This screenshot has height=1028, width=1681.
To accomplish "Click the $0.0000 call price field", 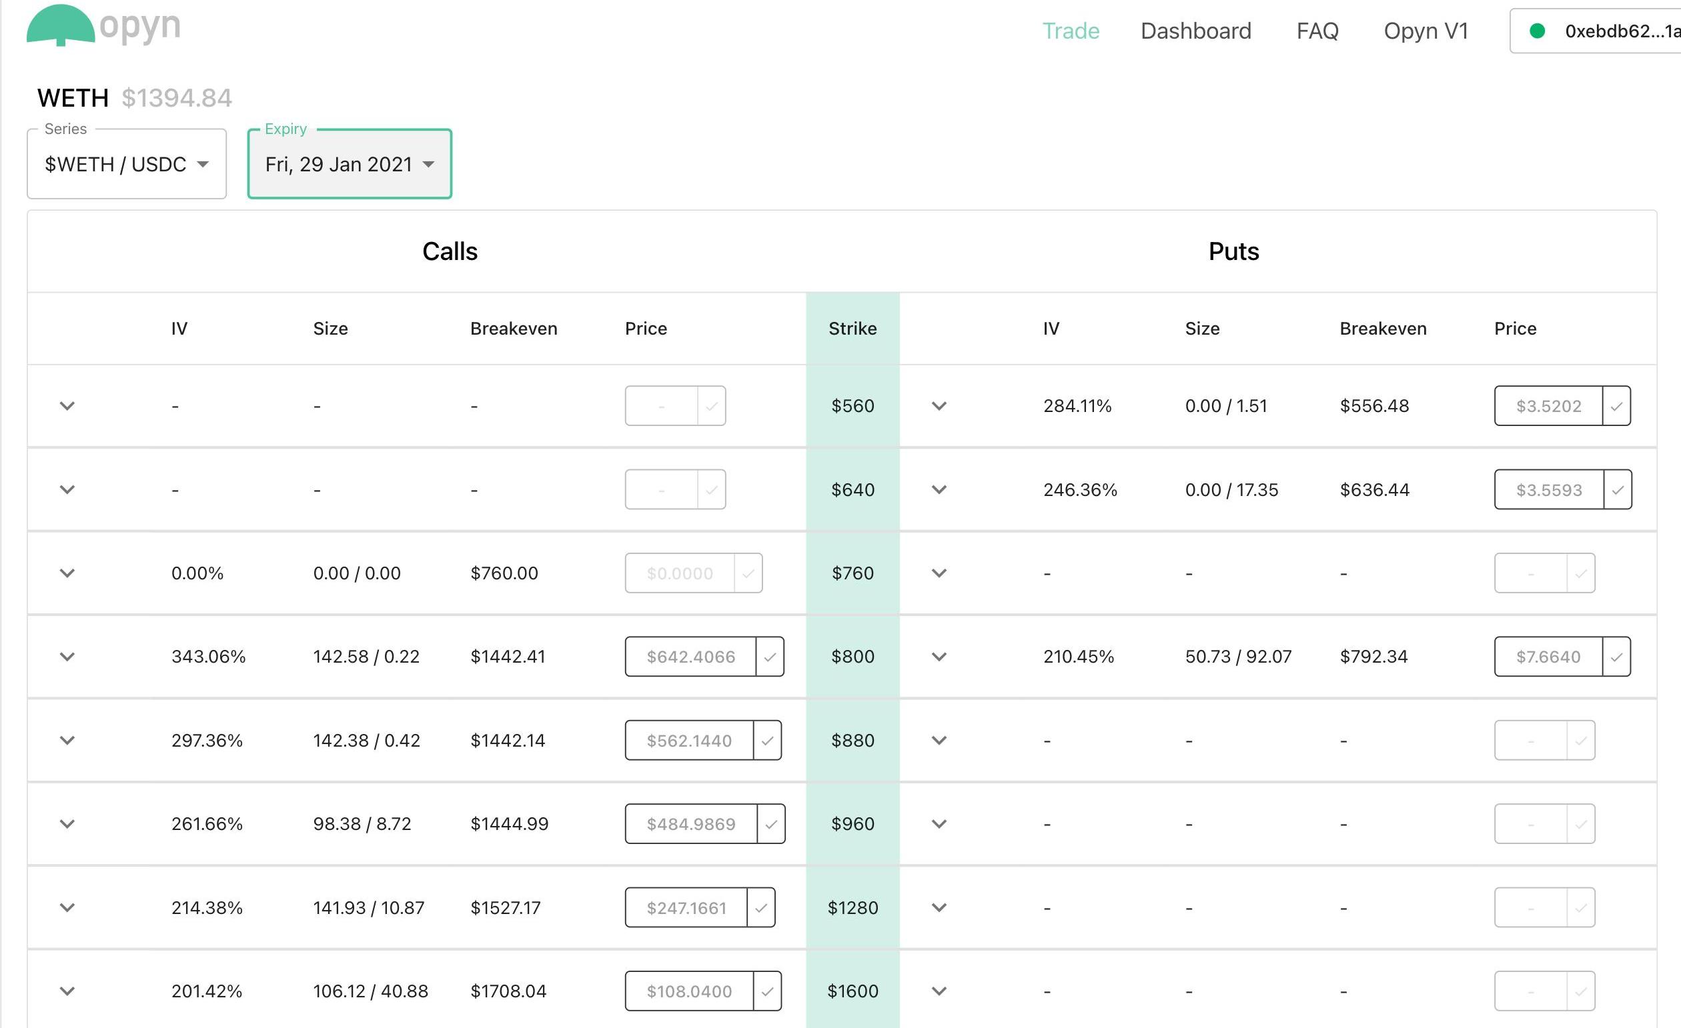I will point(680,573).
